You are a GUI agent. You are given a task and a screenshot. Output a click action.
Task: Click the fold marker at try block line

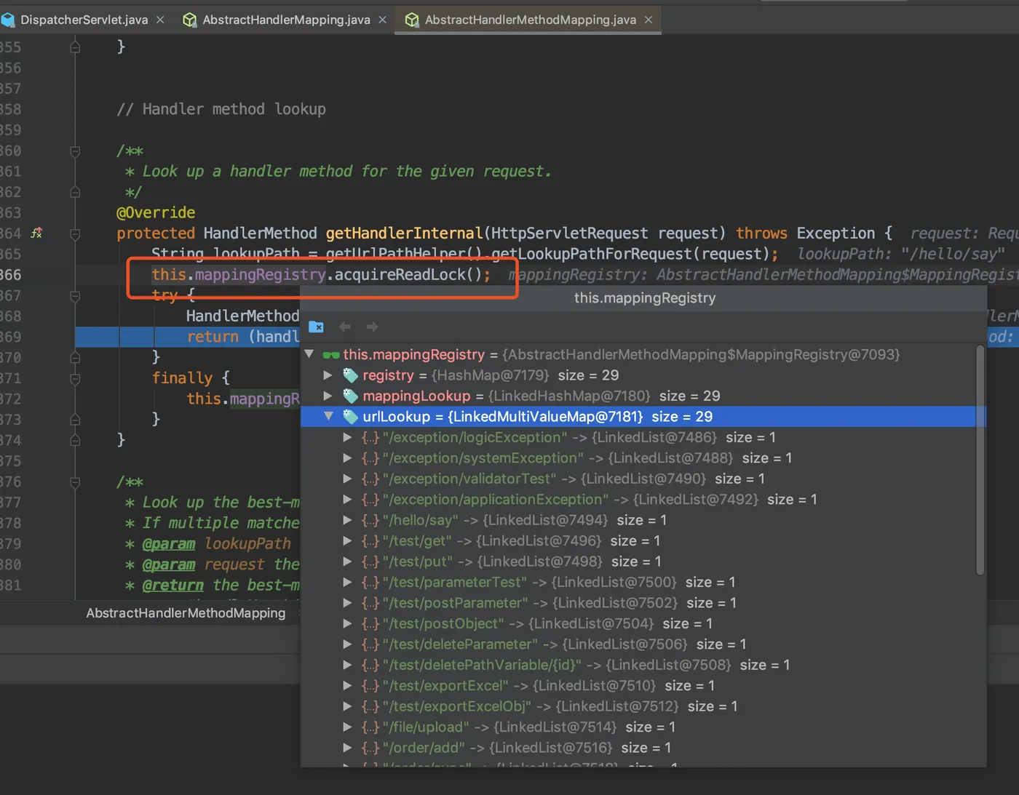click(x=75, y=296)
